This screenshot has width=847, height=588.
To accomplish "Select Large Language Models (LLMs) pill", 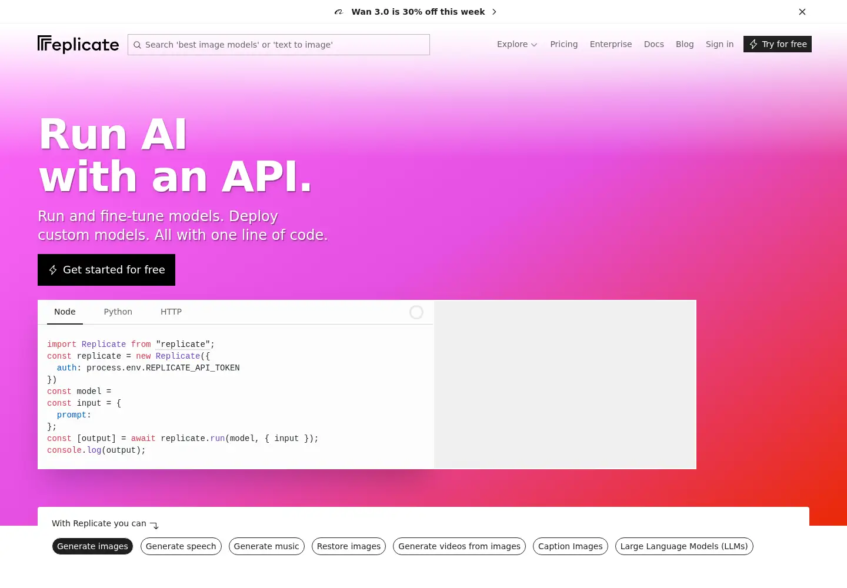I will coord(684,546).
